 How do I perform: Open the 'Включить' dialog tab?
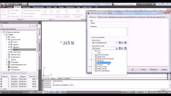click(134, 17)
